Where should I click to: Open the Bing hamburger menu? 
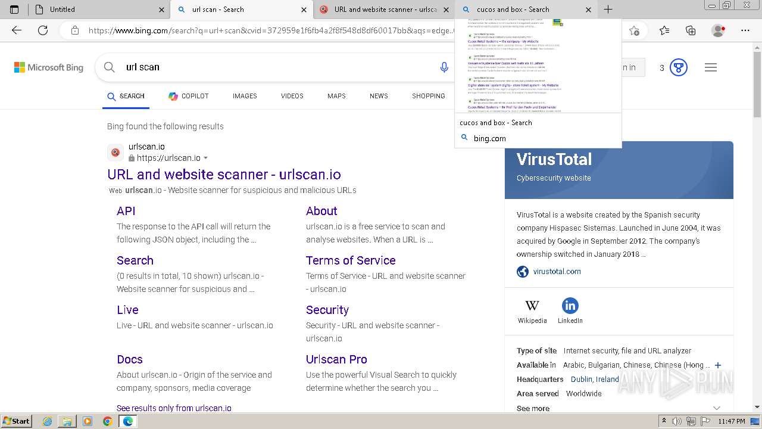(x=711, y=67)
